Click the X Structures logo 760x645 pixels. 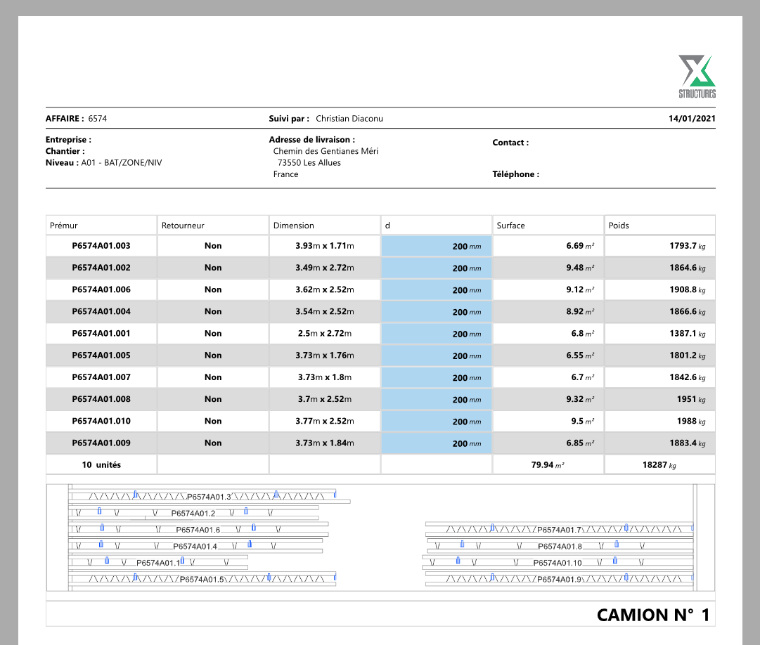pos(697,77)
